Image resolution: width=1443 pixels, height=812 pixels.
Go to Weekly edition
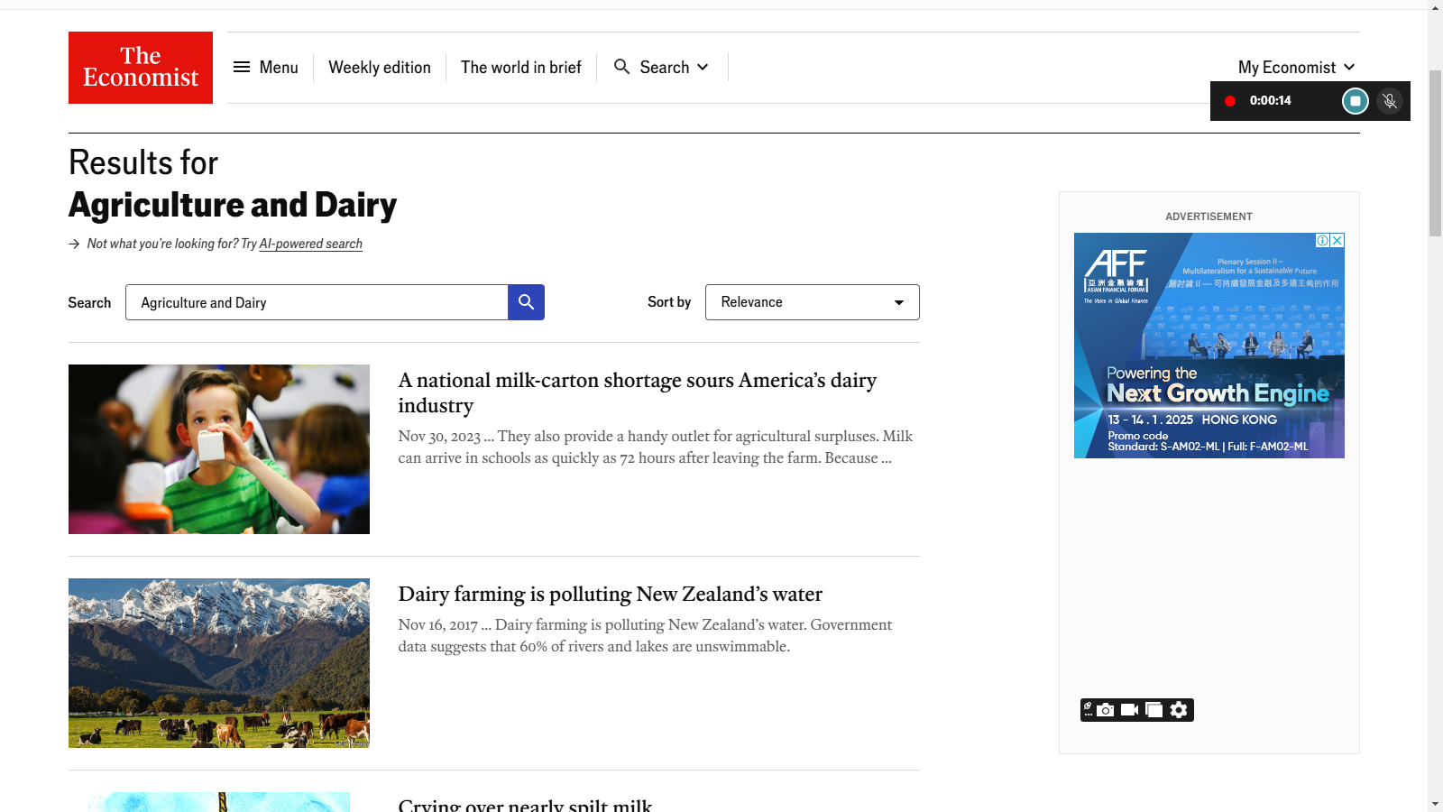(379, 68)
